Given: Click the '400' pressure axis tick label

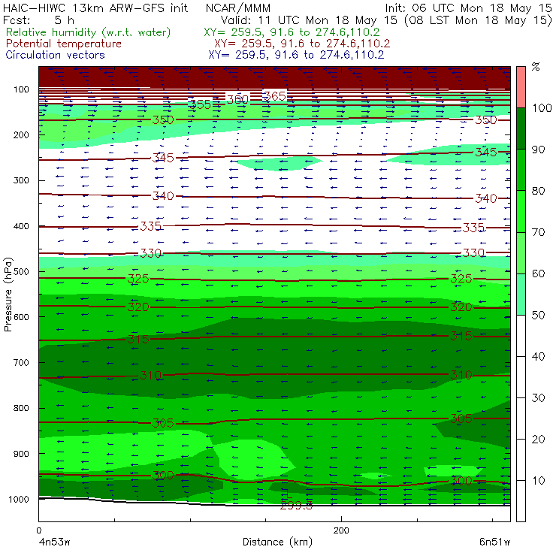Looking at the screenshot, I should point(21,226).
